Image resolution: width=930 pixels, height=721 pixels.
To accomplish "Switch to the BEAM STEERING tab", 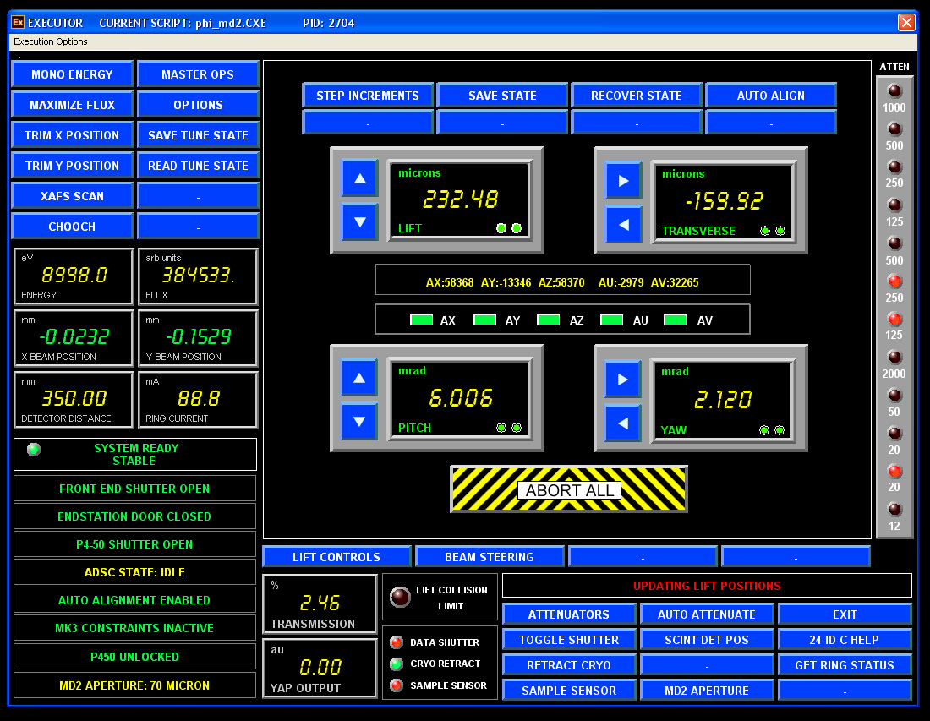I will (x=490, y=557).
